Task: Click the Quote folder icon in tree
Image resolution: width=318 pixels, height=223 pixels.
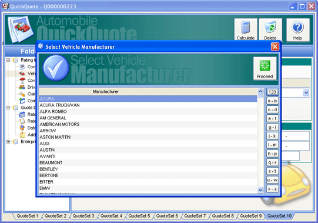Action: click(15, 108)
